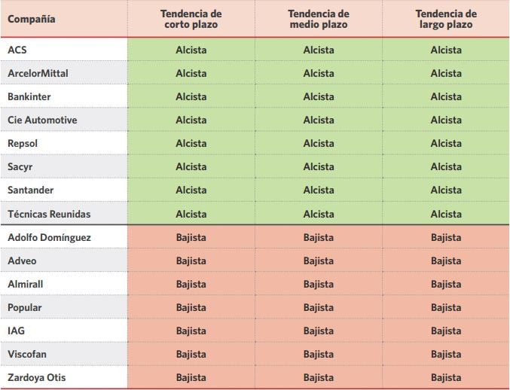Select the Tendencia de largo plazo header
The width and height of the screenshot is (510, 390).
(x=446, y=19)
